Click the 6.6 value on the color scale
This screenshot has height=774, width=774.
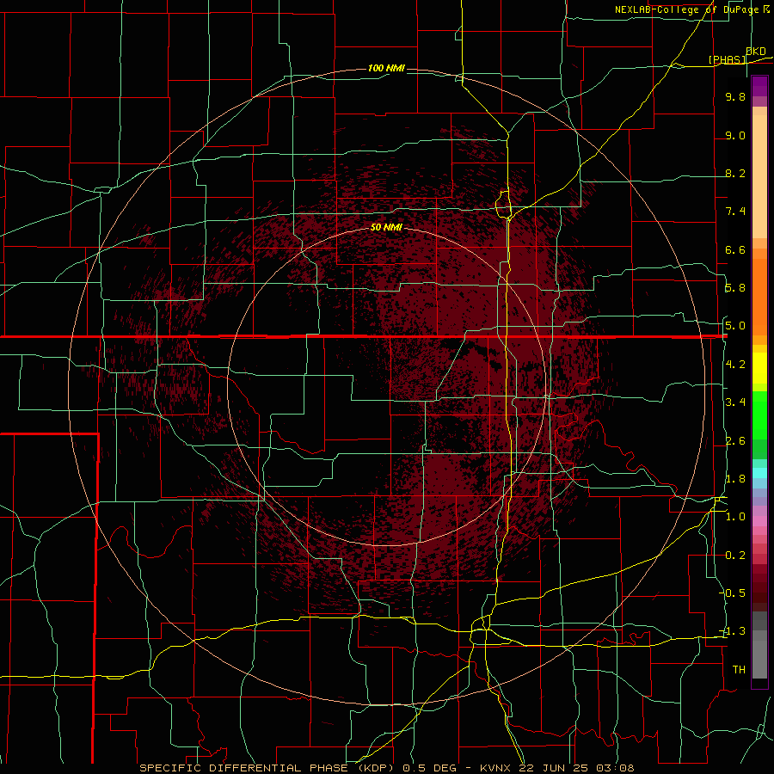[735, 250]
